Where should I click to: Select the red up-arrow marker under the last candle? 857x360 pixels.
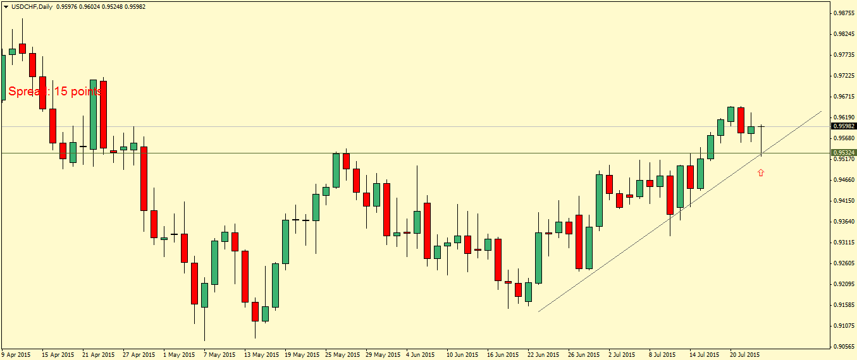point(761,172)
